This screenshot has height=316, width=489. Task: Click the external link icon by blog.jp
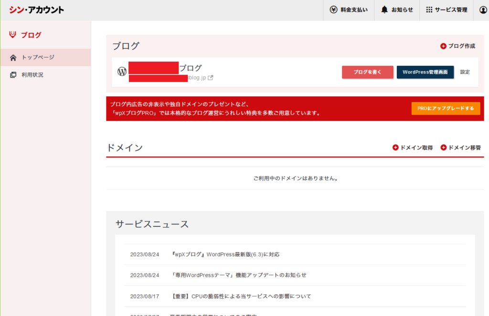pos(211,78)
